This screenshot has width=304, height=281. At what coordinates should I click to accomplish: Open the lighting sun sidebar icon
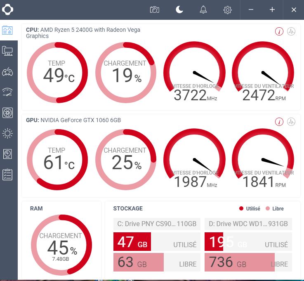pyautogui.click(x=7, y=133)
